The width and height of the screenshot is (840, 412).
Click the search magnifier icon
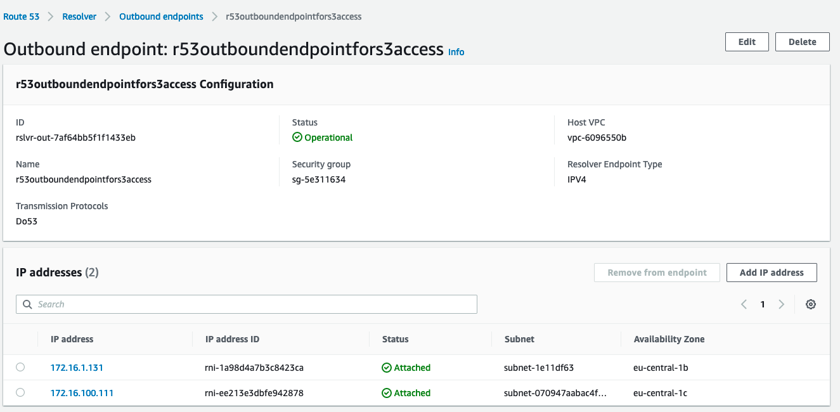click(x=27, y=304)
